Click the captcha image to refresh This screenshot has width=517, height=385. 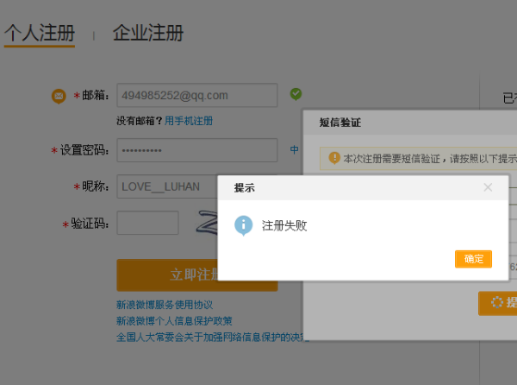coord(207,223)
